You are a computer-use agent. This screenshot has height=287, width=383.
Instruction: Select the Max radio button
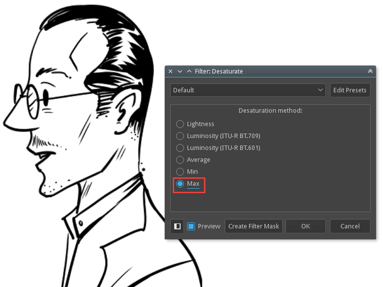click(x=180, y=184)
